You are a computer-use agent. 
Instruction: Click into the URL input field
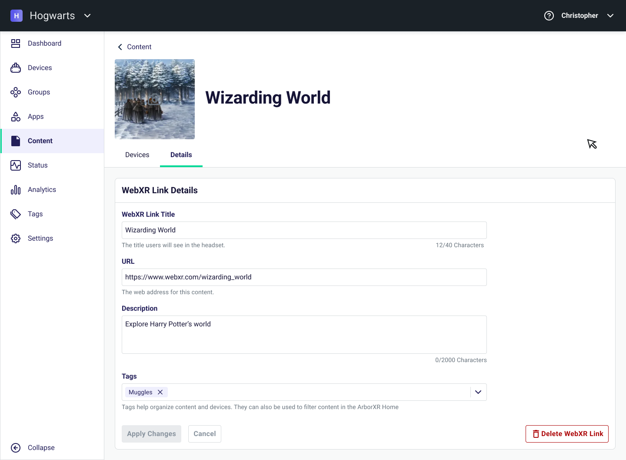304,277
